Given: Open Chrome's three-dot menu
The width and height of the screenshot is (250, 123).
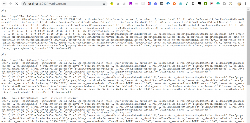Looking at the screenshot, I should 246,4.
